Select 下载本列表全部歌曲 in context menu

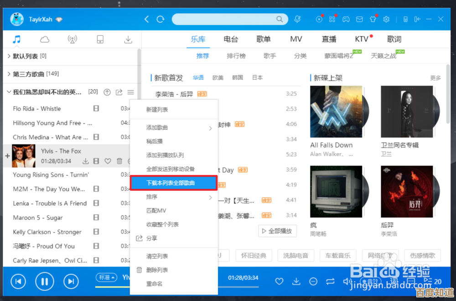[x=173, y=183]
